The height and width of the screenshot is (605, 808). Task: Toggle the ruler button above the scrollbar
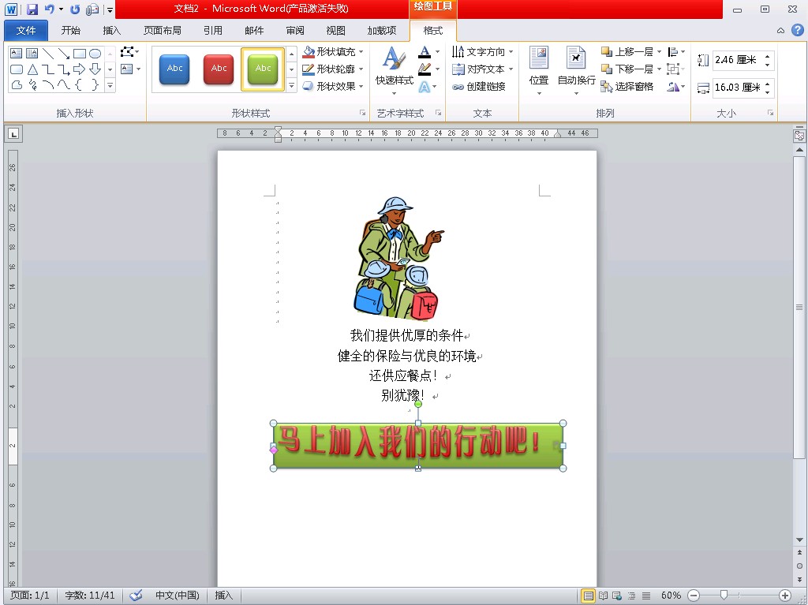[799, 136]
